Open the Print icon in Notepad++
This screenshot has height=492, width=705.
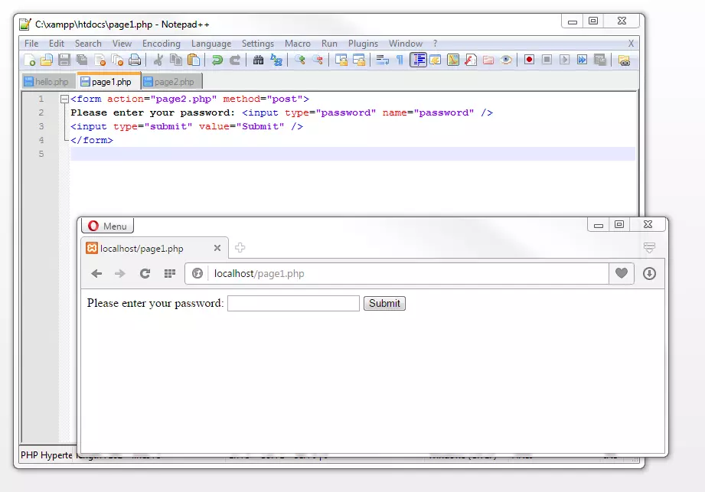[x=132, y=59]
